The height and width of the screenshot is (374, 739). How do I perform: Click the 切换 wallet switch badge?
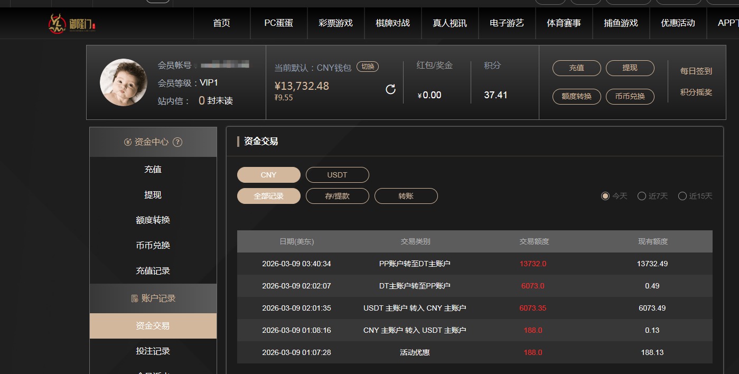tap(368, 67)
